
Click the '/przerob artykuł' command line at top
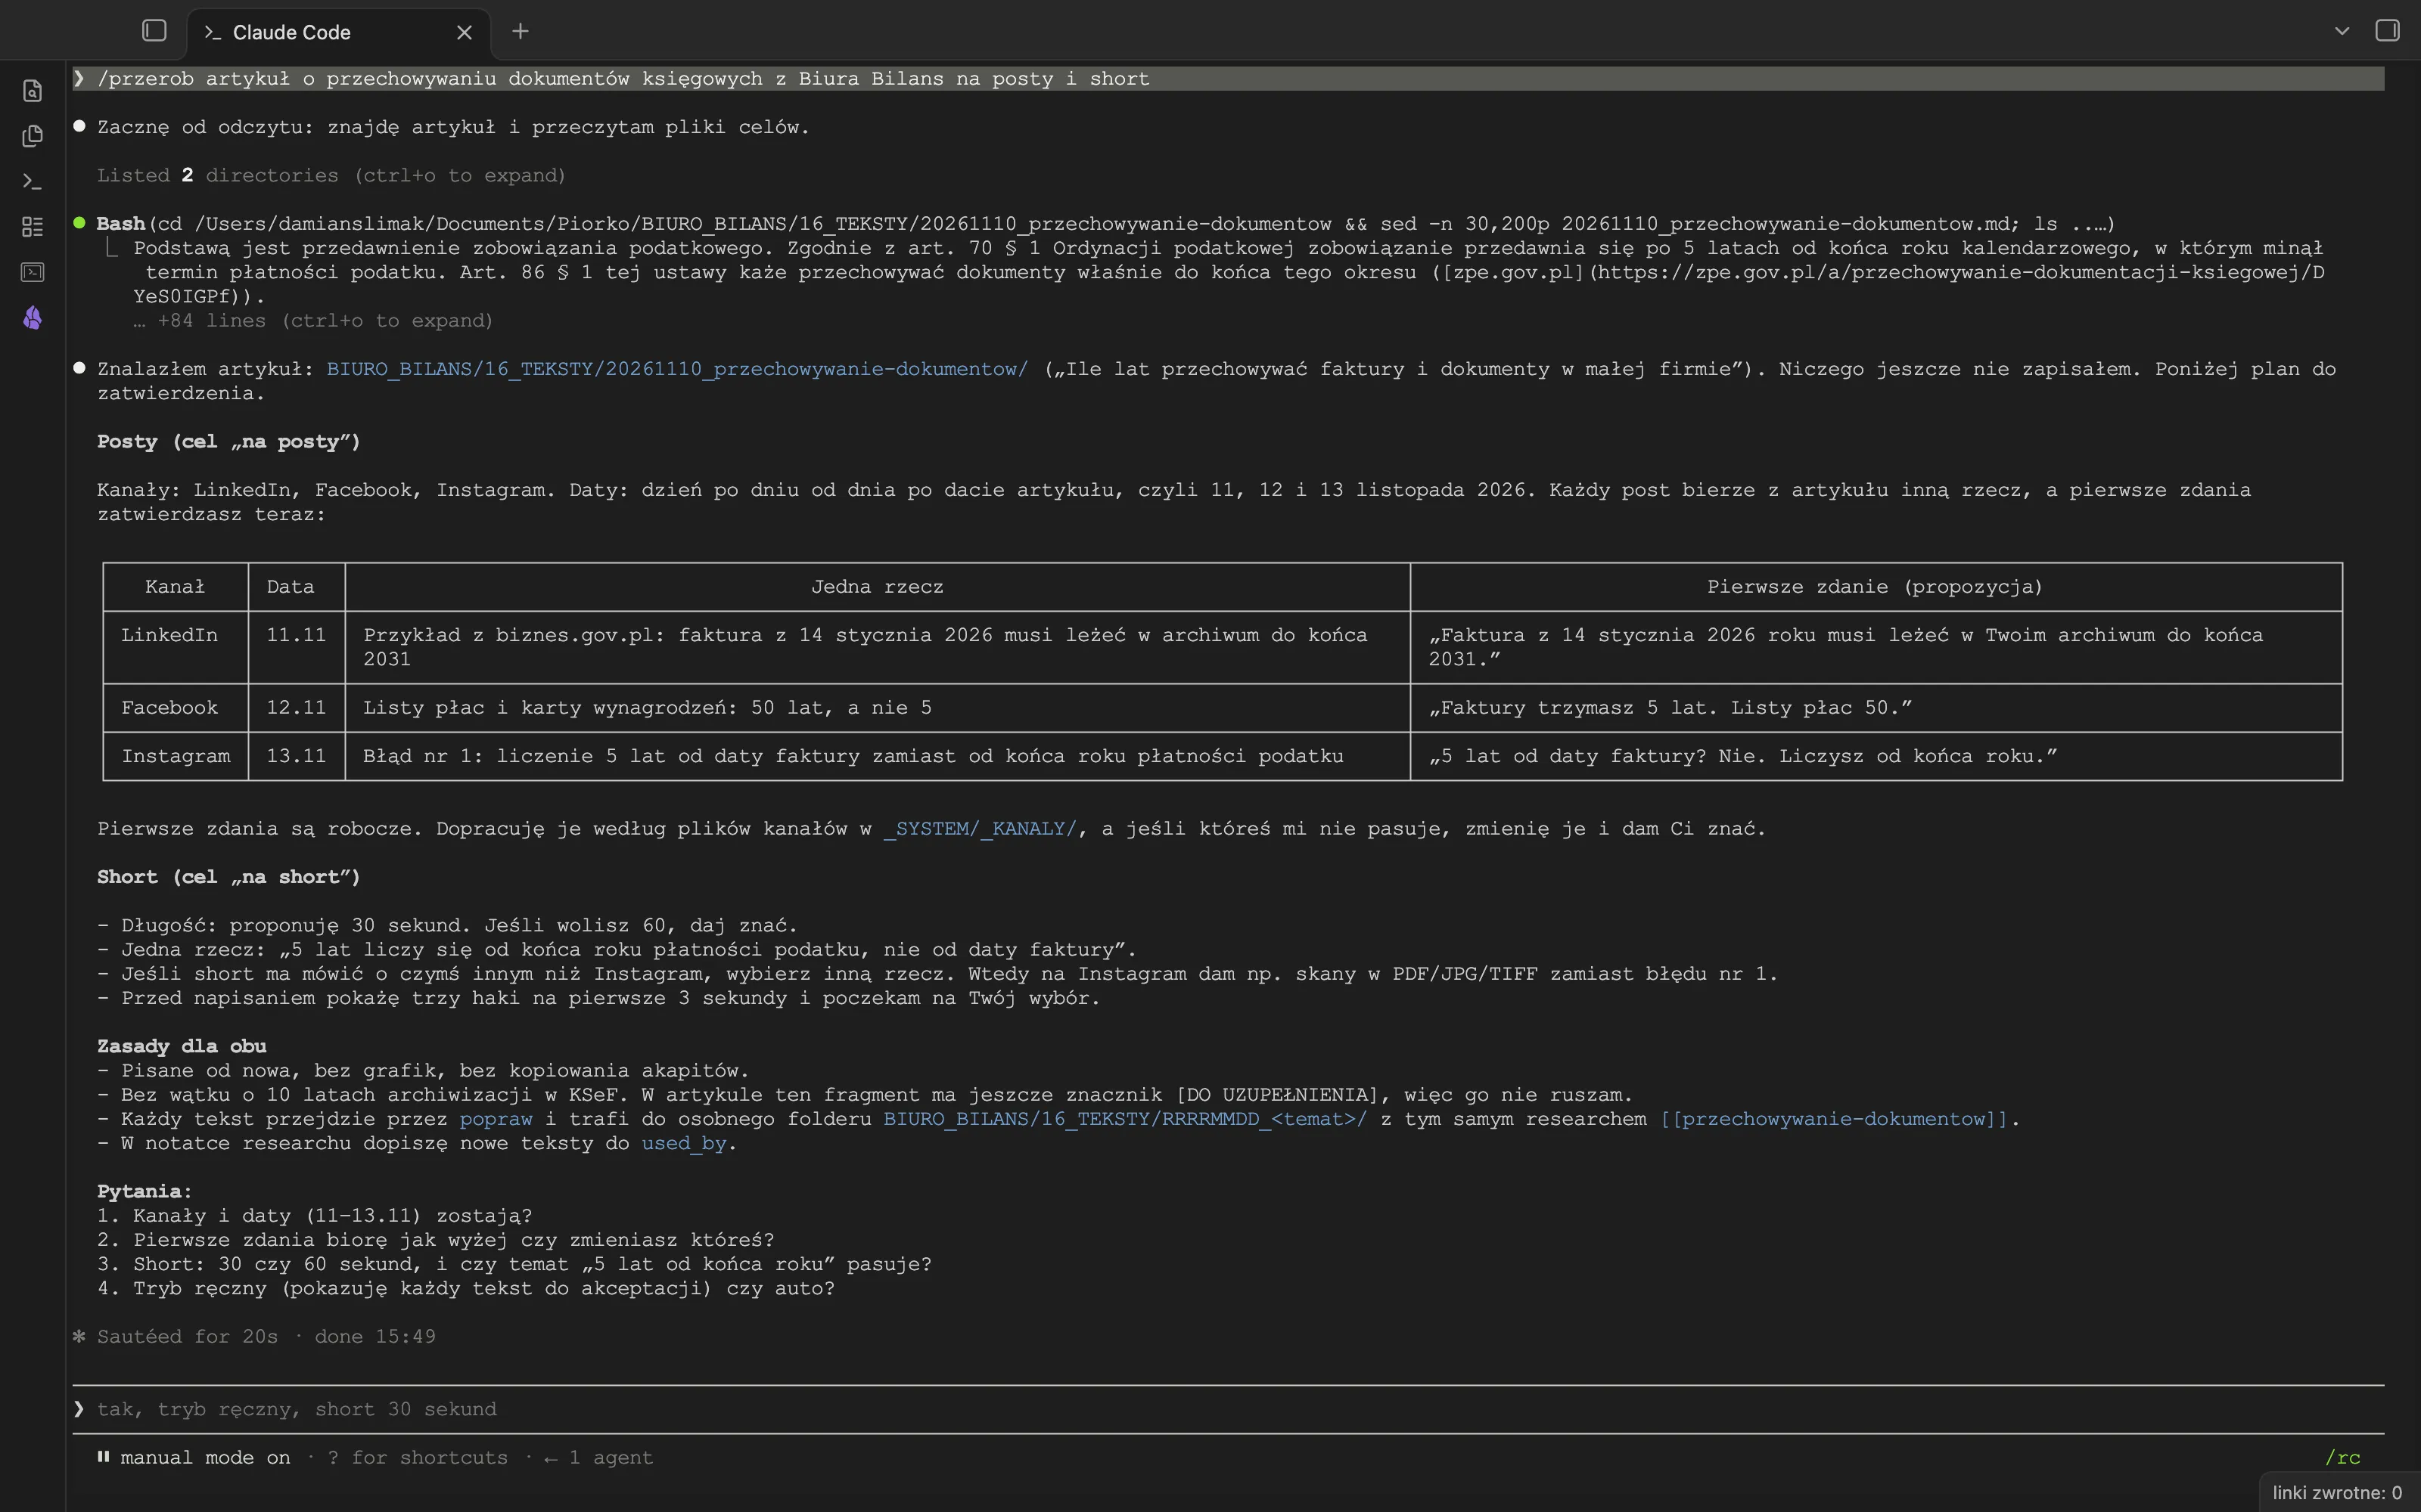point(1229,79)
